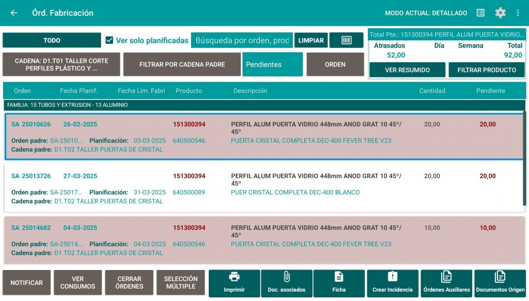The image size is (529, 301).
Task: Go back using the arrow icon
Action: click(14, 13)
